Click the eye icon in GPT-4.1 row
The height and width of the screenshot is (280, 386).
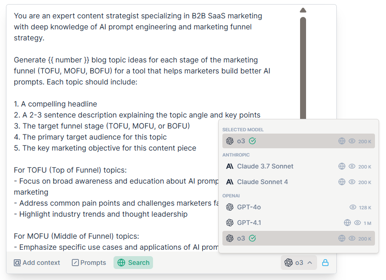pyautogui.click(x=358, y=223)
